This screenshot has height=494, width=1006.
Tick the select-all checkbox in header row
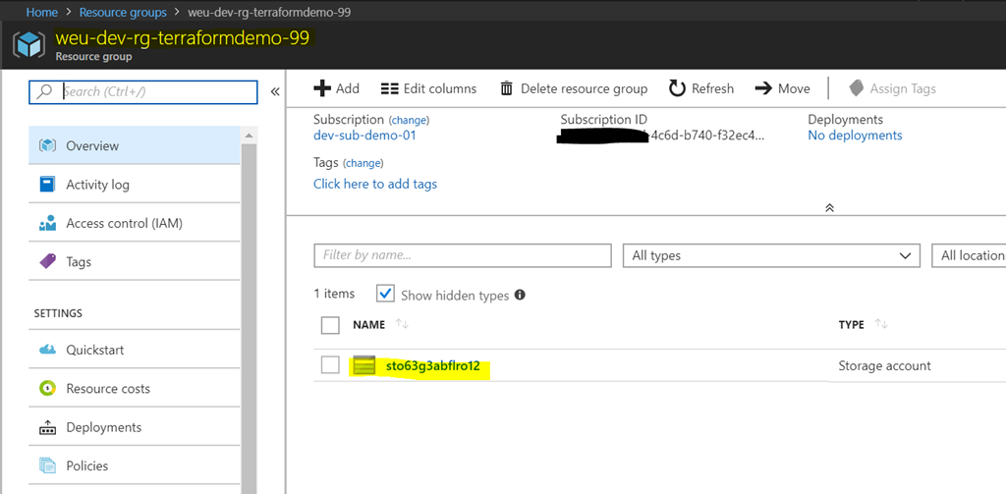click(x=330, y=325)
